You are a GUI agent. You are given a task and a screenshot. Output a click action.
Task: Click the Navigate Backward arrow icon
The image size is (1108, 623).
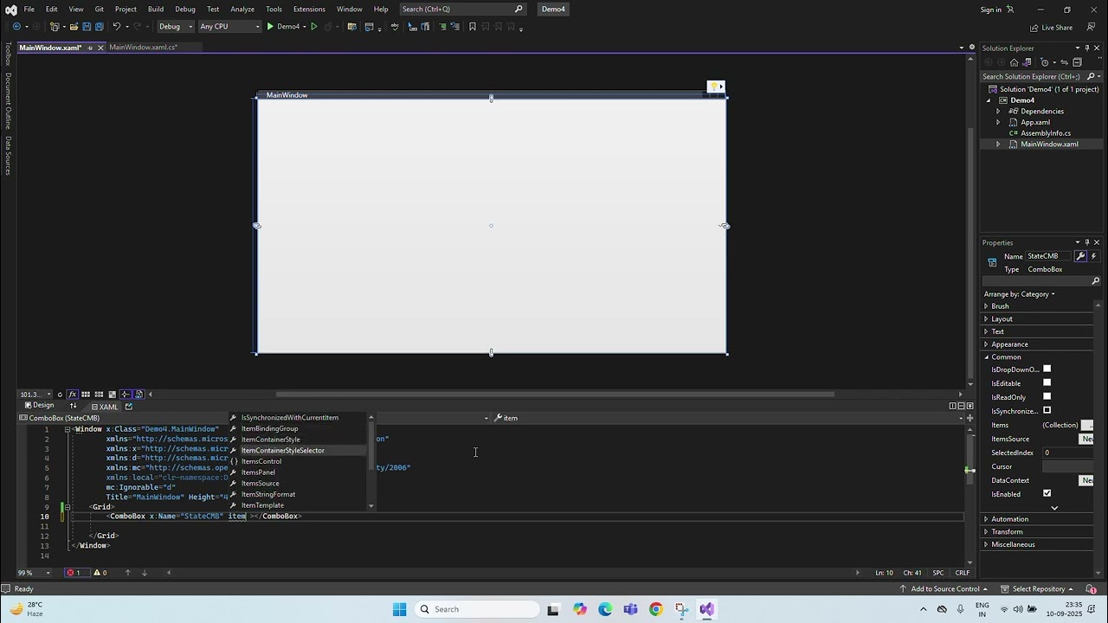click(x=16, y=27)
